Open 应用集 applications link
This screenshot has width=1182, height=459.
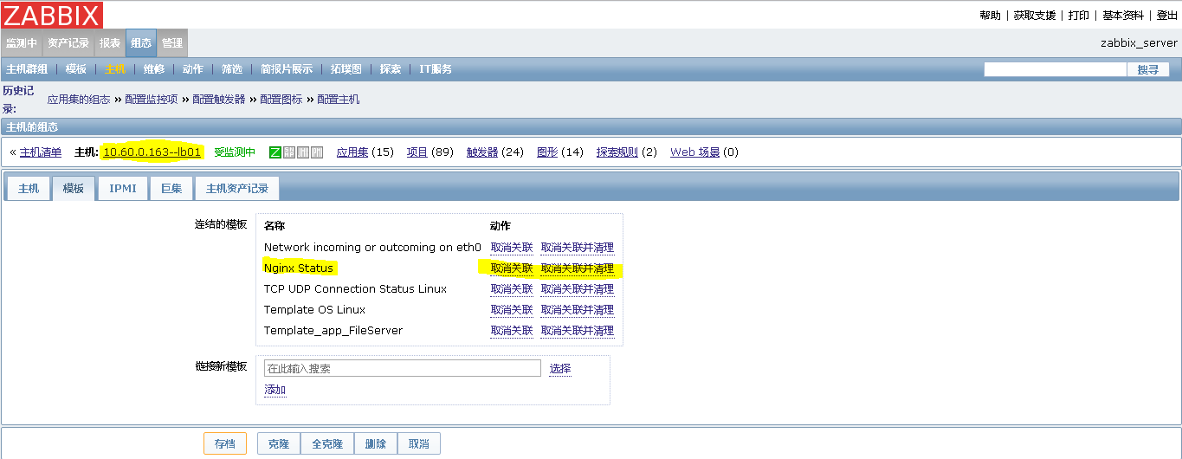pos(352,152)
